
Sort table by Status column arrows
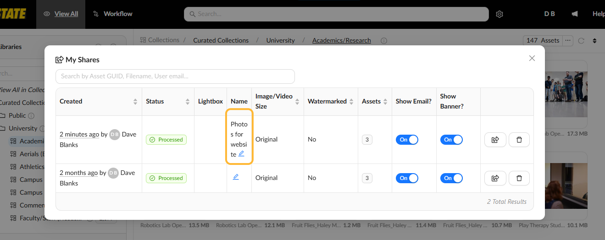188,102
